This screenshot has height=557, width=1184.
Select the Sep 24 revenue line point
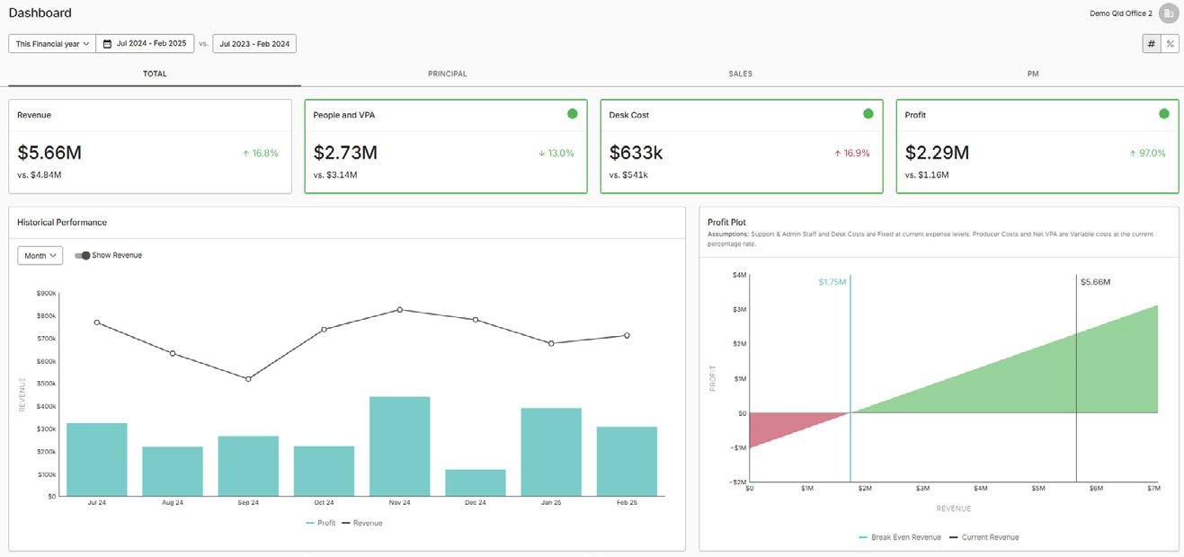(248, 379)
